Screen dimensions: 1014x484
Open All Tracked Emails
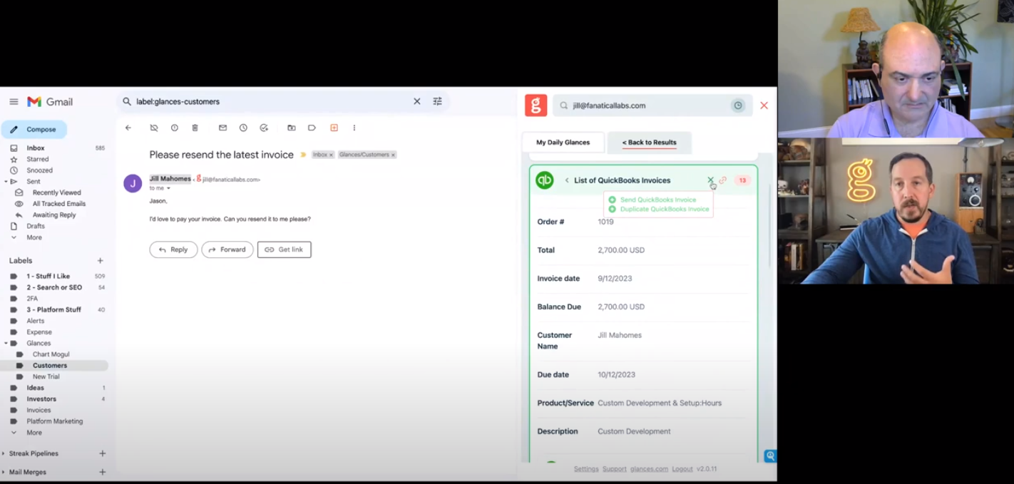coord(58,204)
